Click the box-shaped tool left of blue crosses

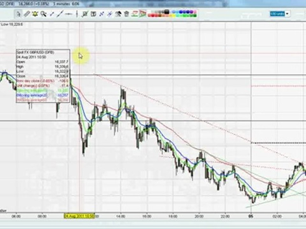pyautogui.click(x=93, y=14)
